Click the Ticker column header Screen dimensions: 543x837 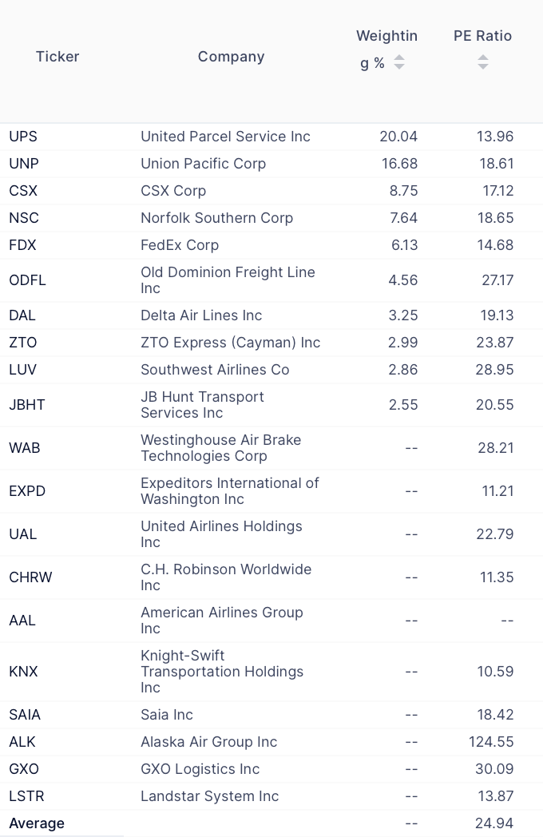point(57,57)
